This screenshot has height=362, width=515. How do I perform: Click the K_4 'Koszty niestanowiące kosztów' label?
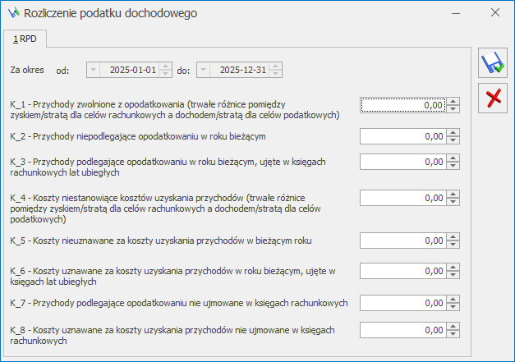click(x=166, y=208)
